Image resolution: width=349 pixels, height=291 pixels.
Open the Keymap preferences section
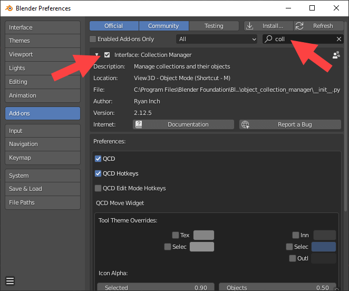[43, 158]
